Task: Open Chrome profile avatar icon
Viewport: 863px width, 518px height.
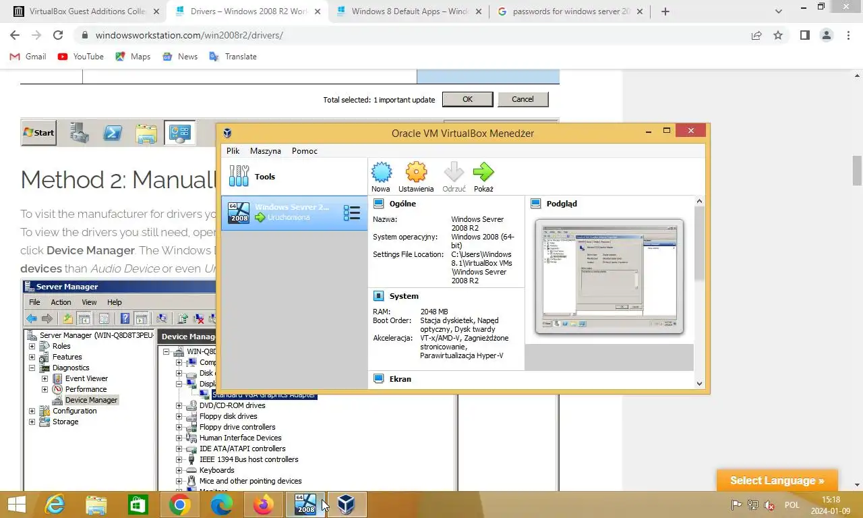Action: coord(826,35)
